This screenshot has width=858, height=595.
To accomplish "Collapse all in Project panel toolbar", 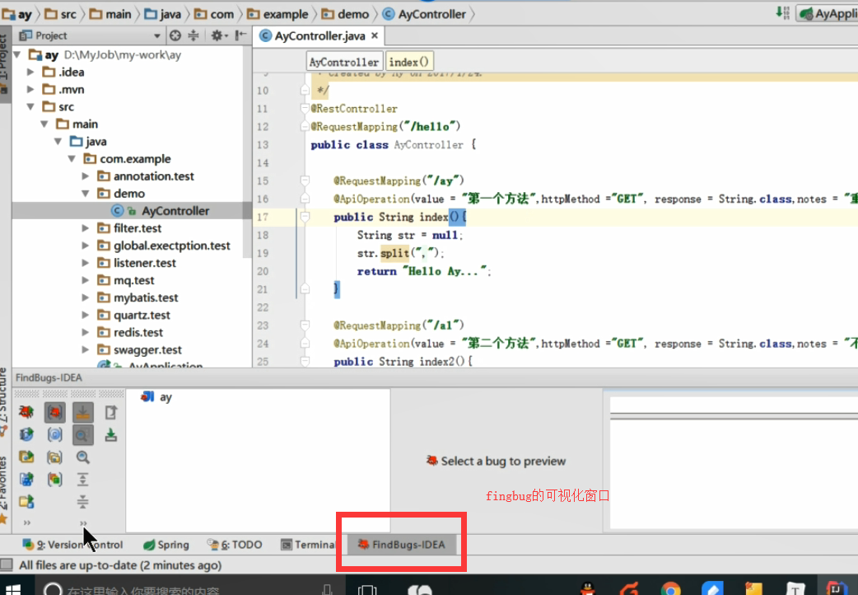I will pos(194,35).
